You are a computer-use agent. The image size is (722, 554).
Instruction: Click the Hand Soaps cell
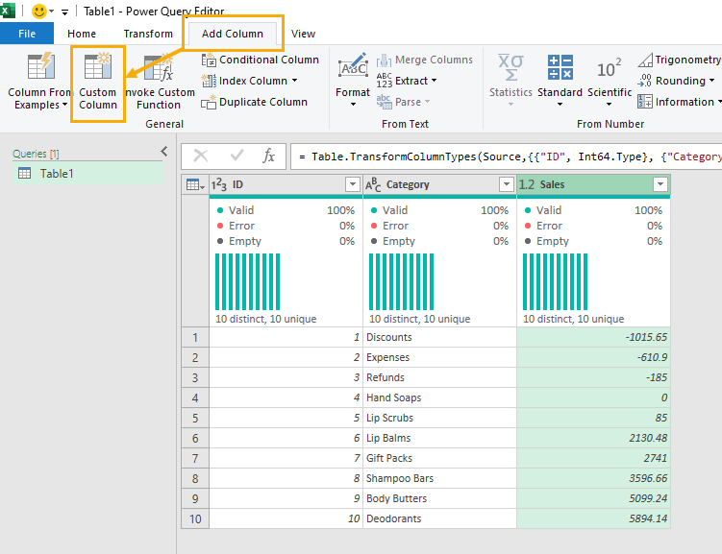tap(439, 398)
